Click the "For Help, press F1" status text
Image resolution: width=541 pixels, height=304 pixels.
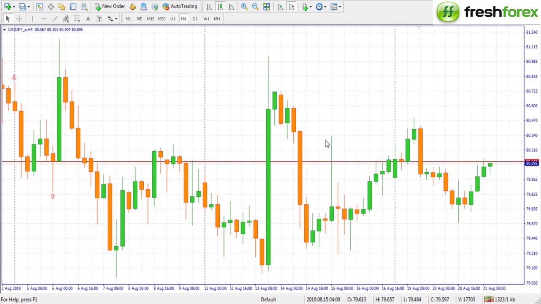point(19,299)
